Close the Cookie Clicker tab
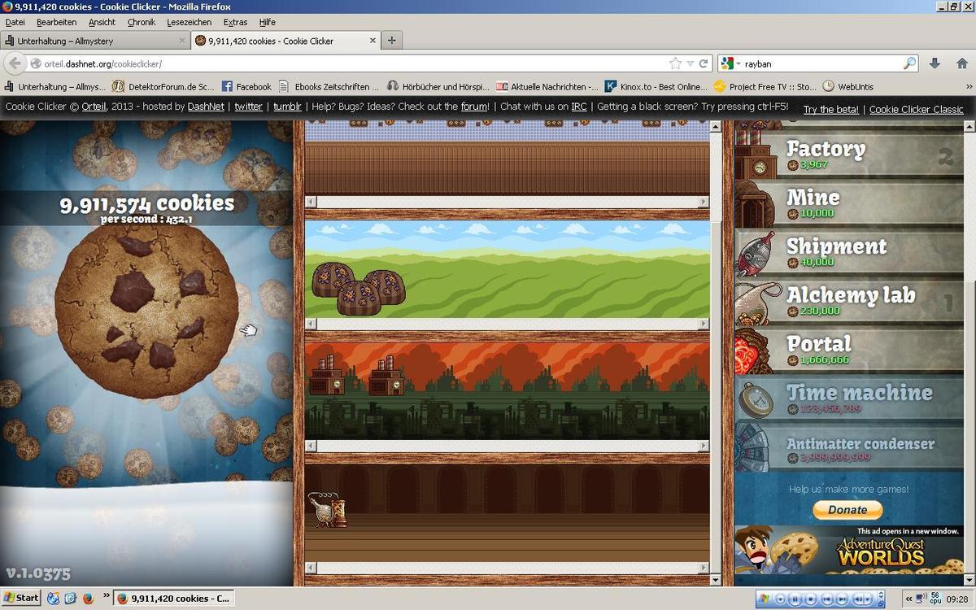 pyautogui.click(x=373, y=41)
